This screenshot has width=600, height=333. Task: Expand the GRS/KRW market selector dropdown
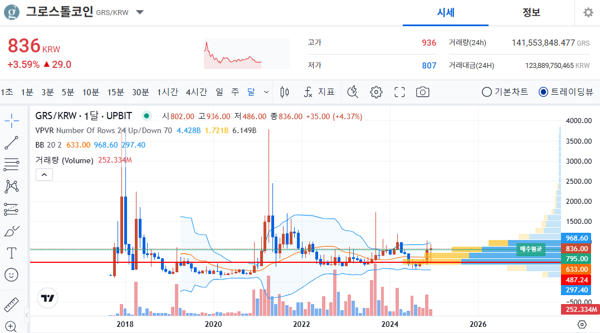[140, 12]
